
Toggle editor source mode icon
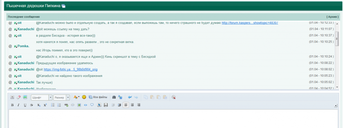click(12, 97)
